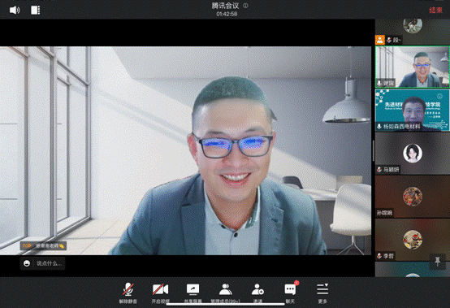Open the emoji smiley icon in chat box
450x308 pixels.
point(27,263)
